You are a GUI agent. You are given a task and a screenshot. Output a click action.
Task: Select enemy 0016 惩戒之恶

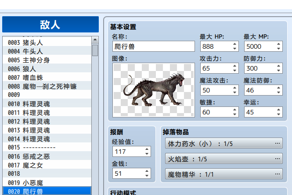47,156
